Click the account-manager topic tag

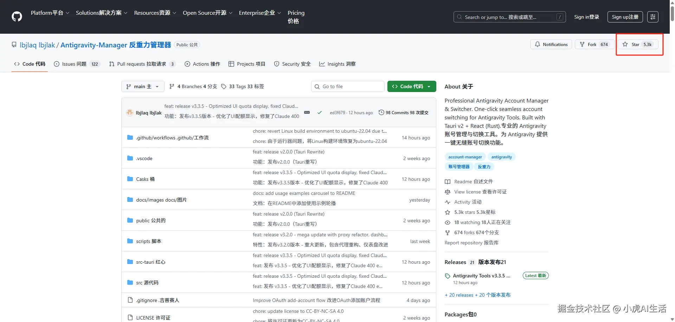pos(465,157)
